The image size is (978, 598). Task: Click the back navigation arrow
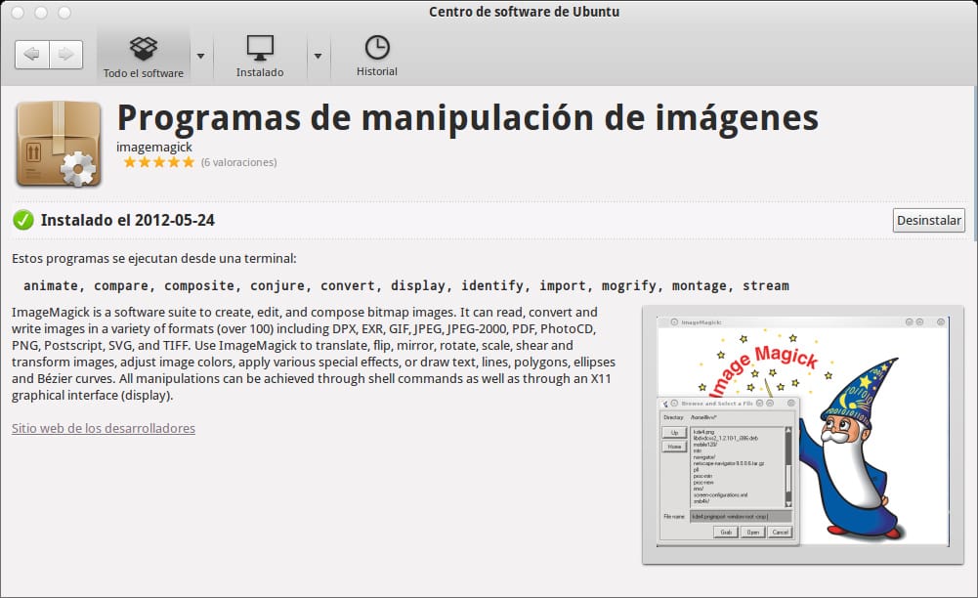(30, 54)
